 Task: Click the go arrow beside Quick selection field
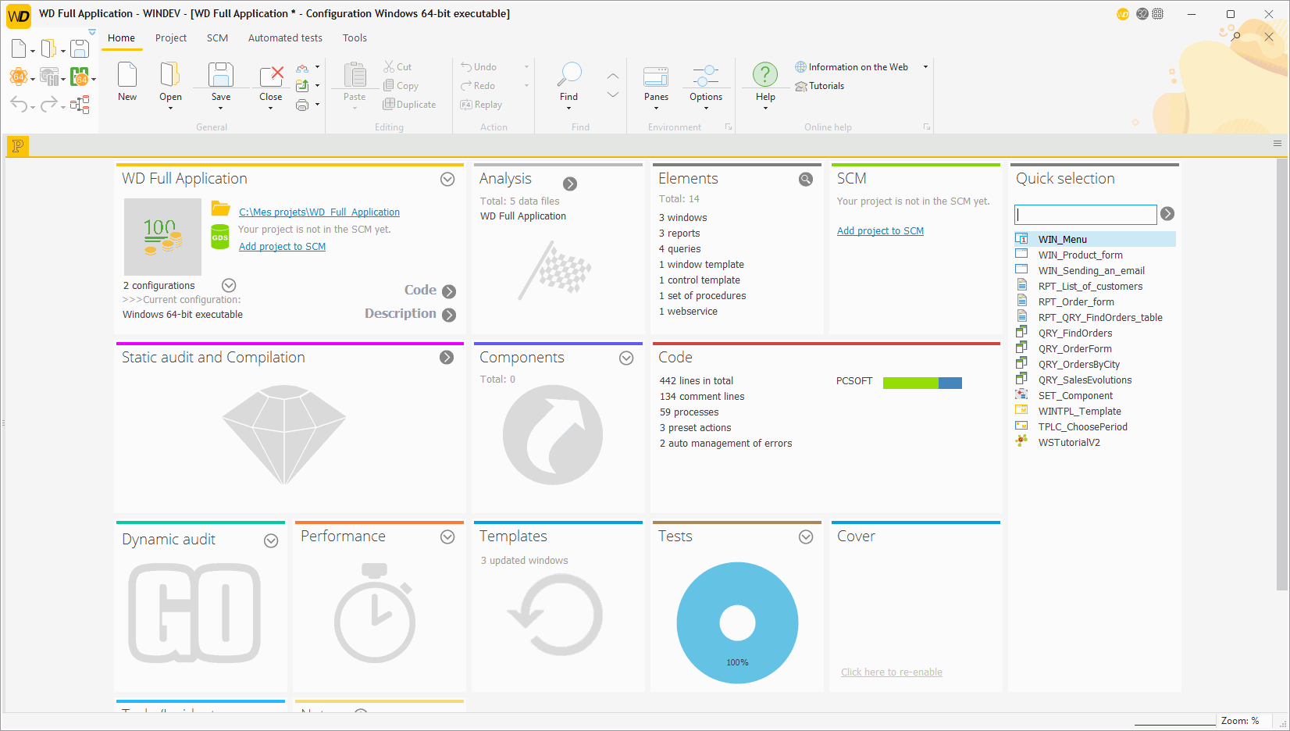coord(1167,214)
